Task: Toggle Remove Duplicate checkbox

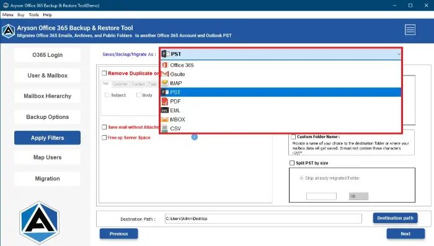Action: pos(104,73)
